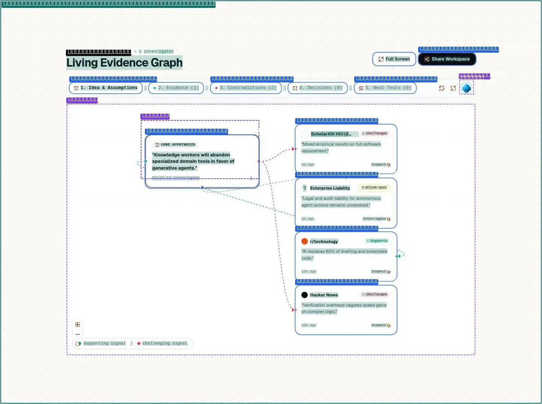The height and width of the screenshot is (404, 542).
Task: Click the Challenging Signal legend entry
Action: 162,343
